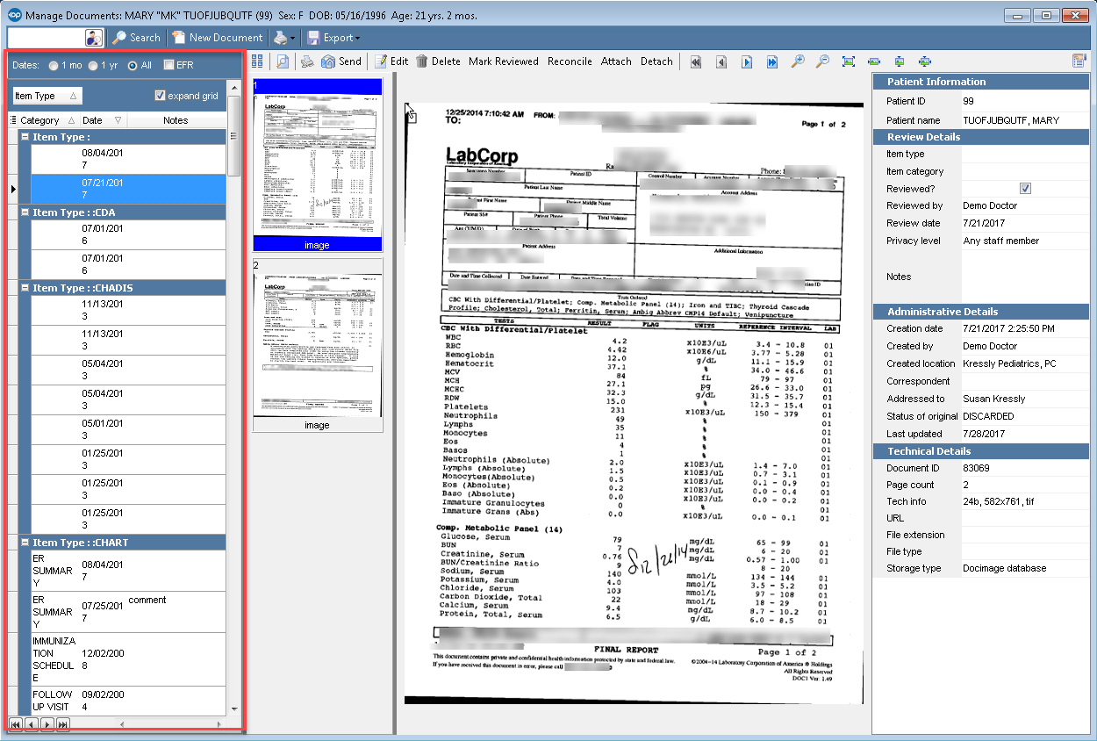
Task: Click the printer icon in the top toolbar
Action: tap(279, 38)
